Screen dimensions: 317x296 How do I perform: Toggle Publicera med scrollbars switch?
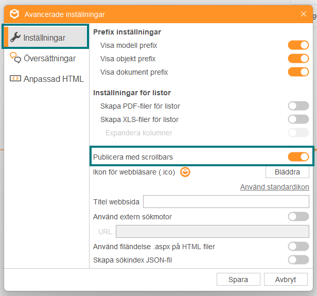pyautogui.click(x=298, y=156)
